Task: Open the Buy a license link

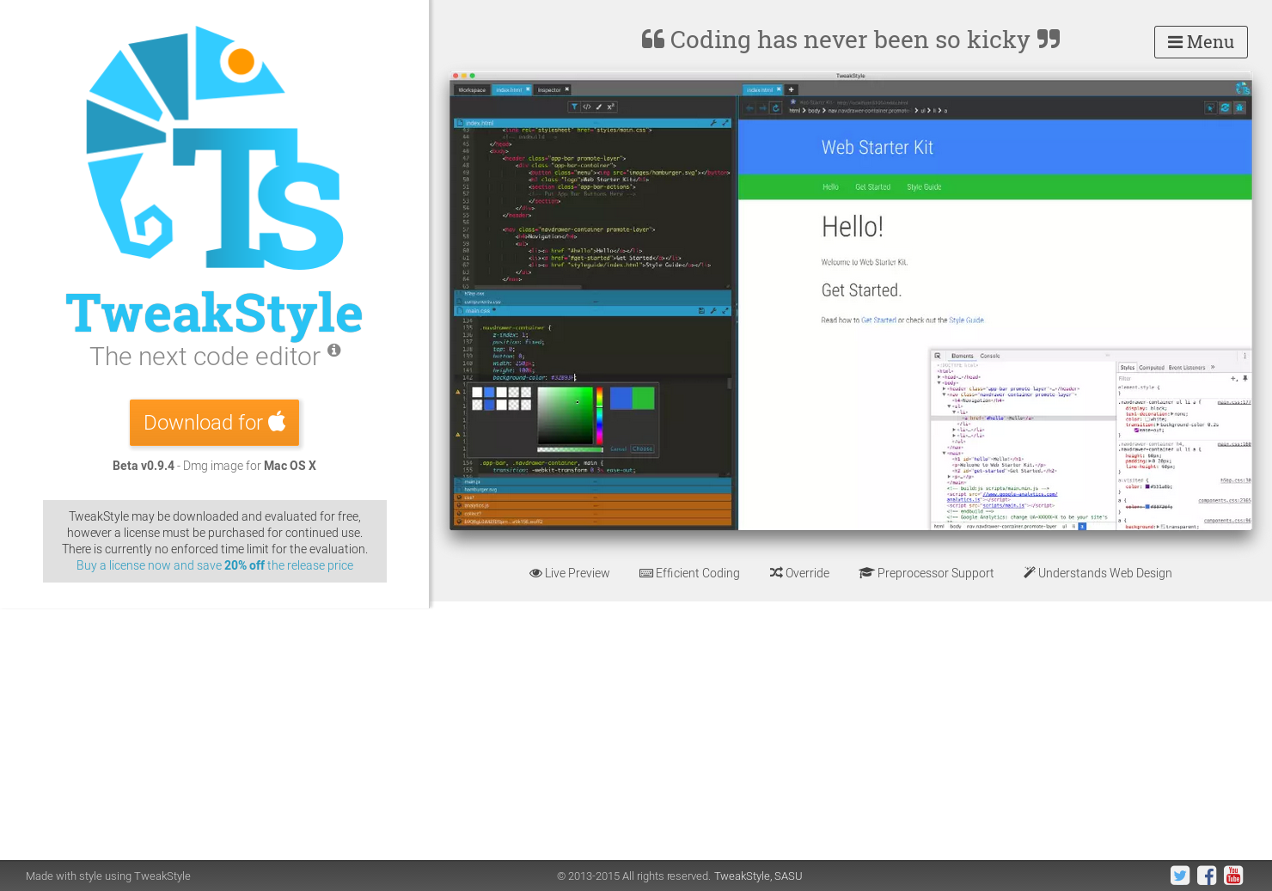Action: 215,565
